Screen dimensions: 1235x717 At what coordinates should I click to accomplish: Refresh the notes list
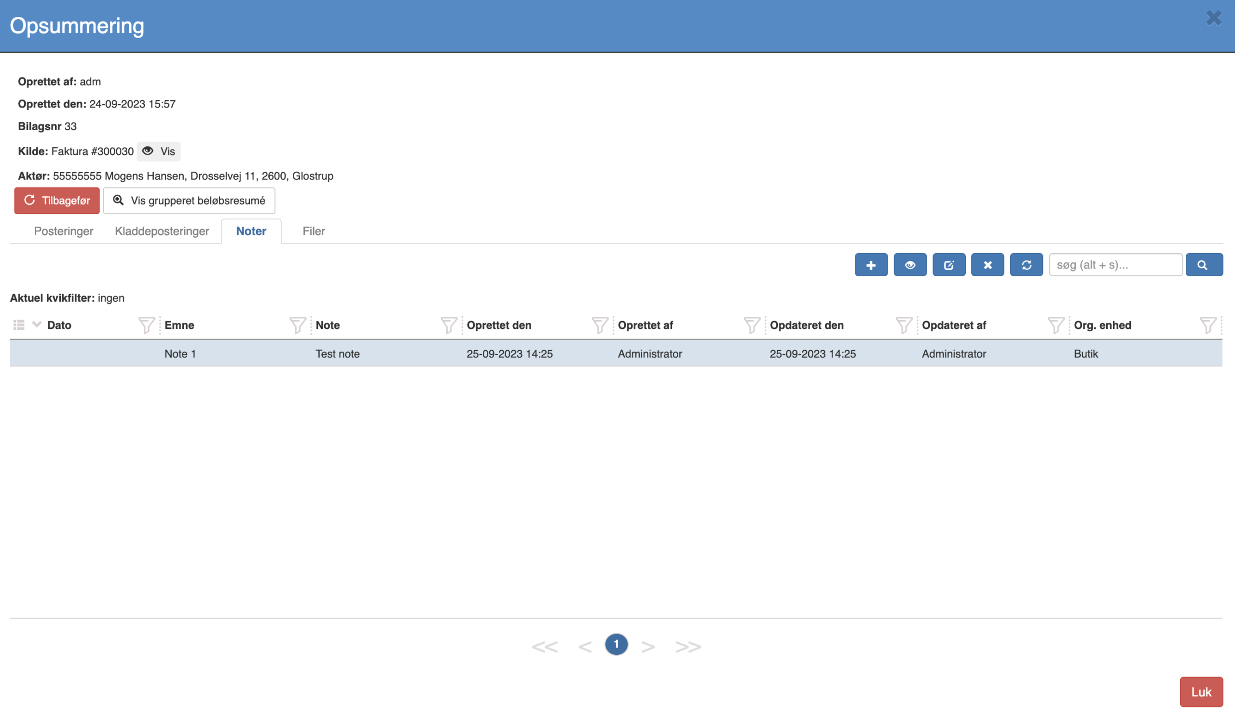click(x=1026, y=265)
